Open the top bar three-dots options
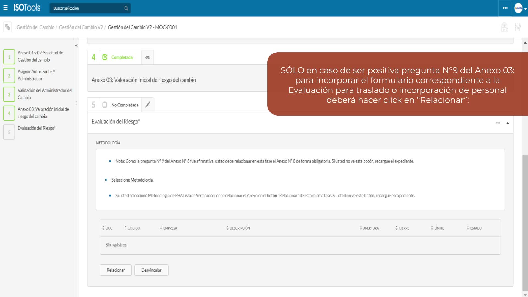Screen dimensions: 528x297 (x=505, y=8)
